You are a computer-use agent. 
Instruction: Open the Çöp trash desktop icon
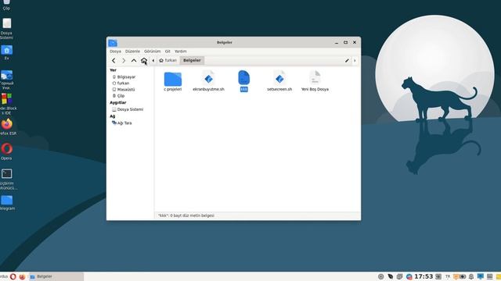click(7, 5)
